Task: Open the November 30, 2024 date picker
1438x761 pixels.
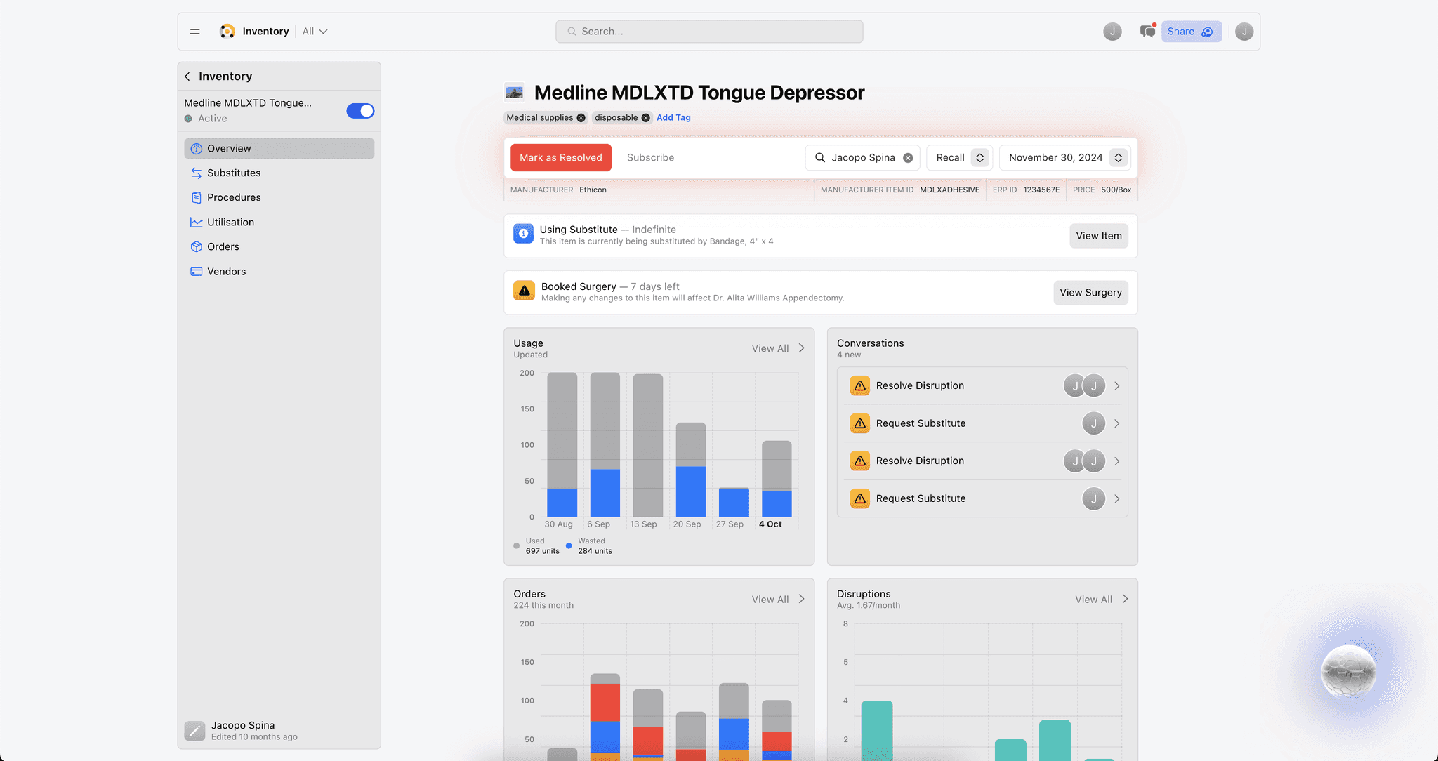Action: point(1064,158)
